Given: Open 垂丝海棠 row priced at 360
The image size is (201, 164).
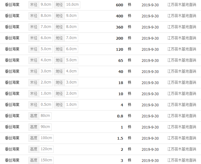Looking at the screenshot, I should (12, 27).
